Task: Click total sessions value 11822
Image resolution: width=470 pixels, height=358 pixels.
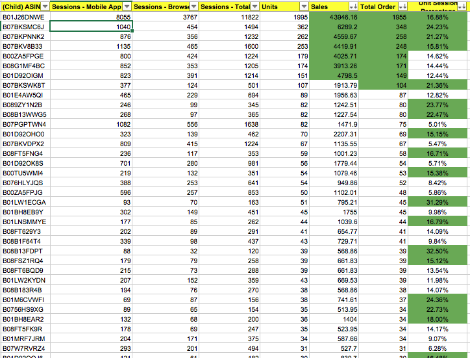Action: (x=229, y=17)
